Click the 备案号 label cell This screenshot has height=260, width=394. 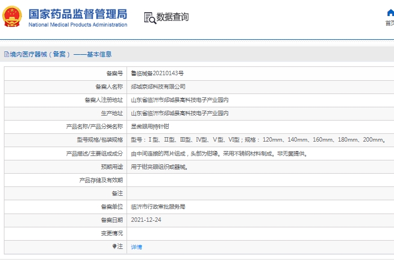(x=66, y=74)
